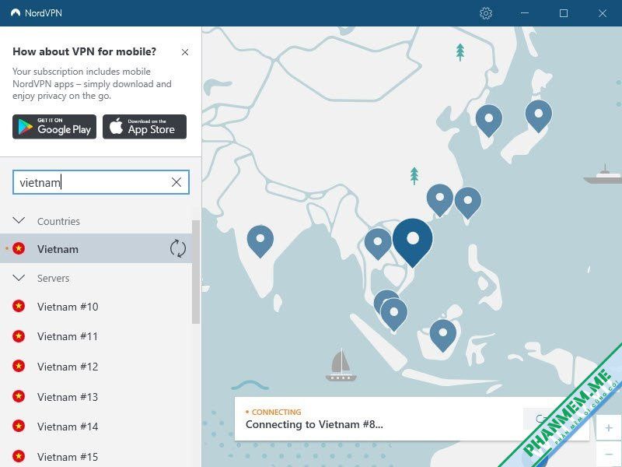
Task: Maximize the NordVPN window
Action: [x=563, y=13]
